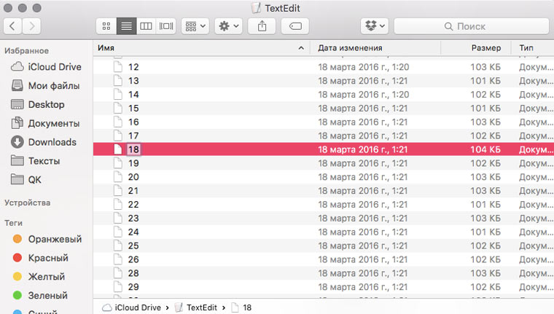Go back with the left arrow button
The width and height of the screenshot is (554, 314).
[x=12, y=26]
